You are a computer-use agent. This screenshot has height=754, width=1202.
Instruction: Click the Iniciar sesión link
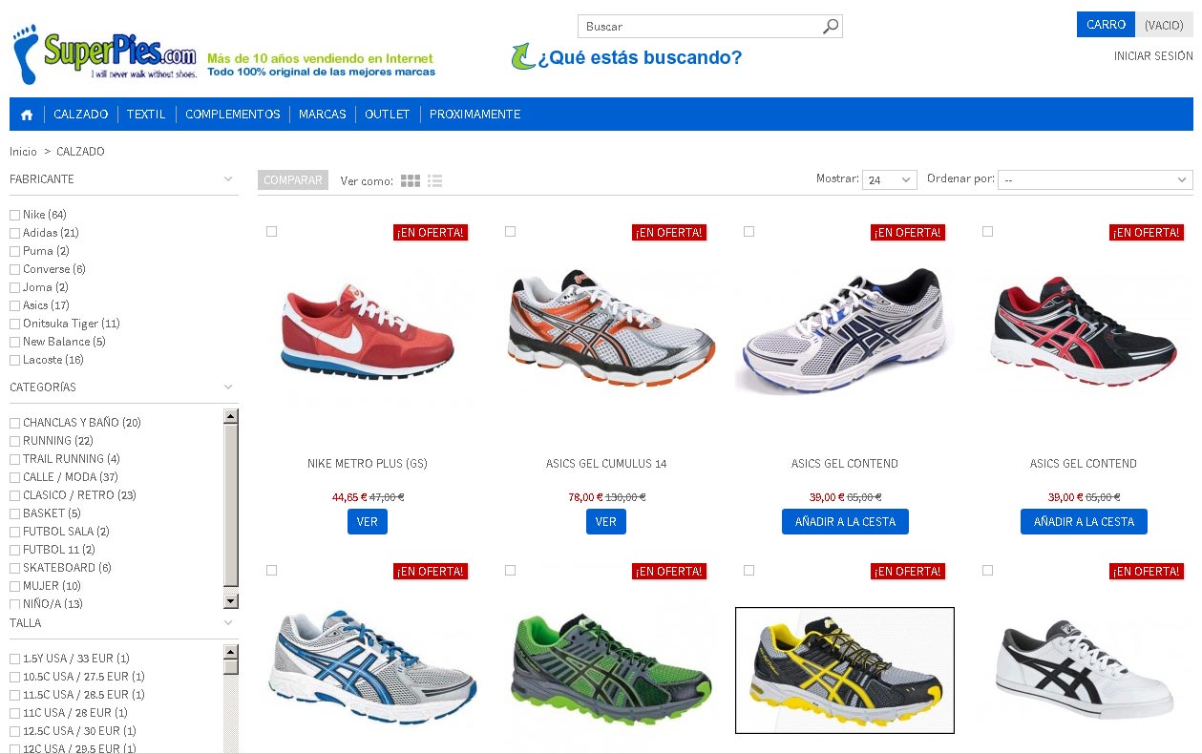click(x=1153, y=56)
